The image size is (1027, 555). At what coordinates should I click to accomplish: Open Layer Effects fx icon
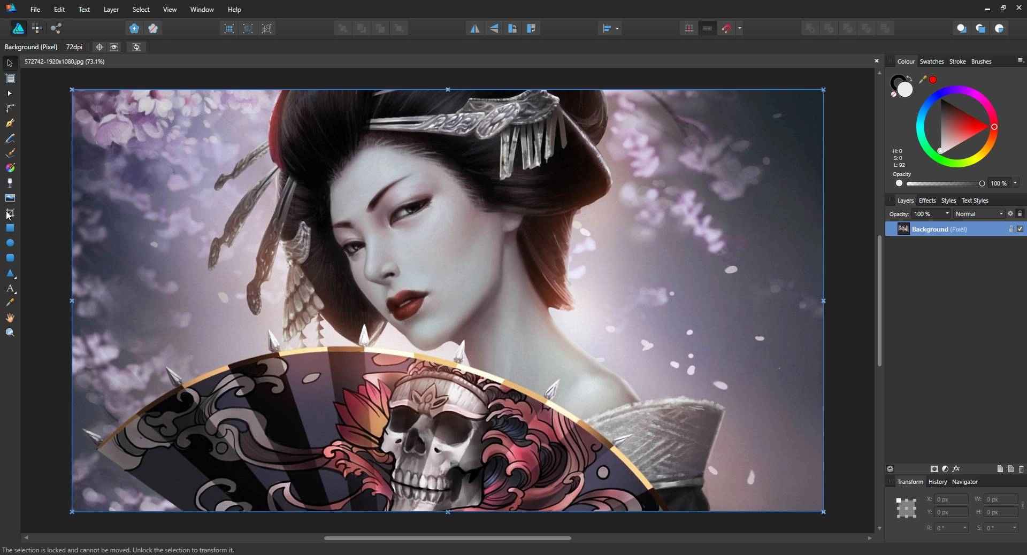pos(956,469)
